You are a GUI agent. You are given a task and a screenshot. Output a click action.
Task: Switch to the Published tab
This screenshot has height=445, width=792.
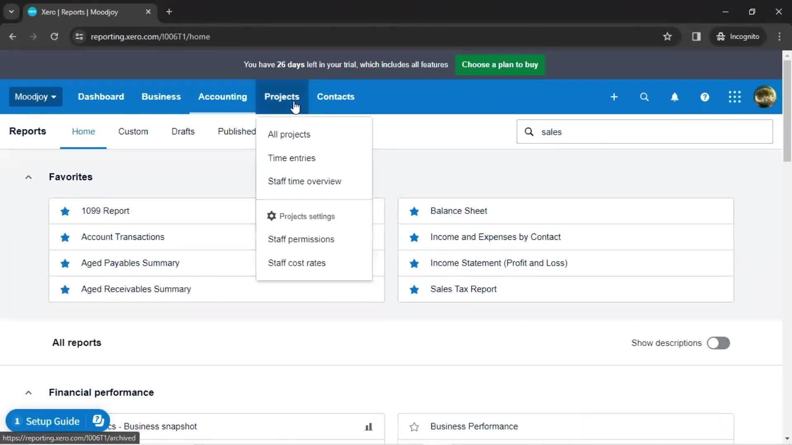click(236, 131)
